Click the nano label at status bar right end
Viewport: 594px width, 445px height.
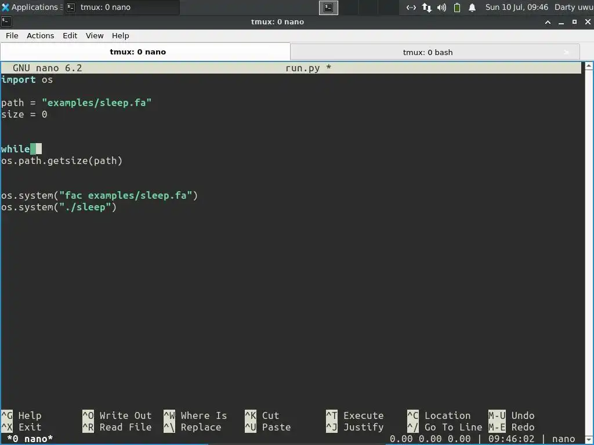564,439
